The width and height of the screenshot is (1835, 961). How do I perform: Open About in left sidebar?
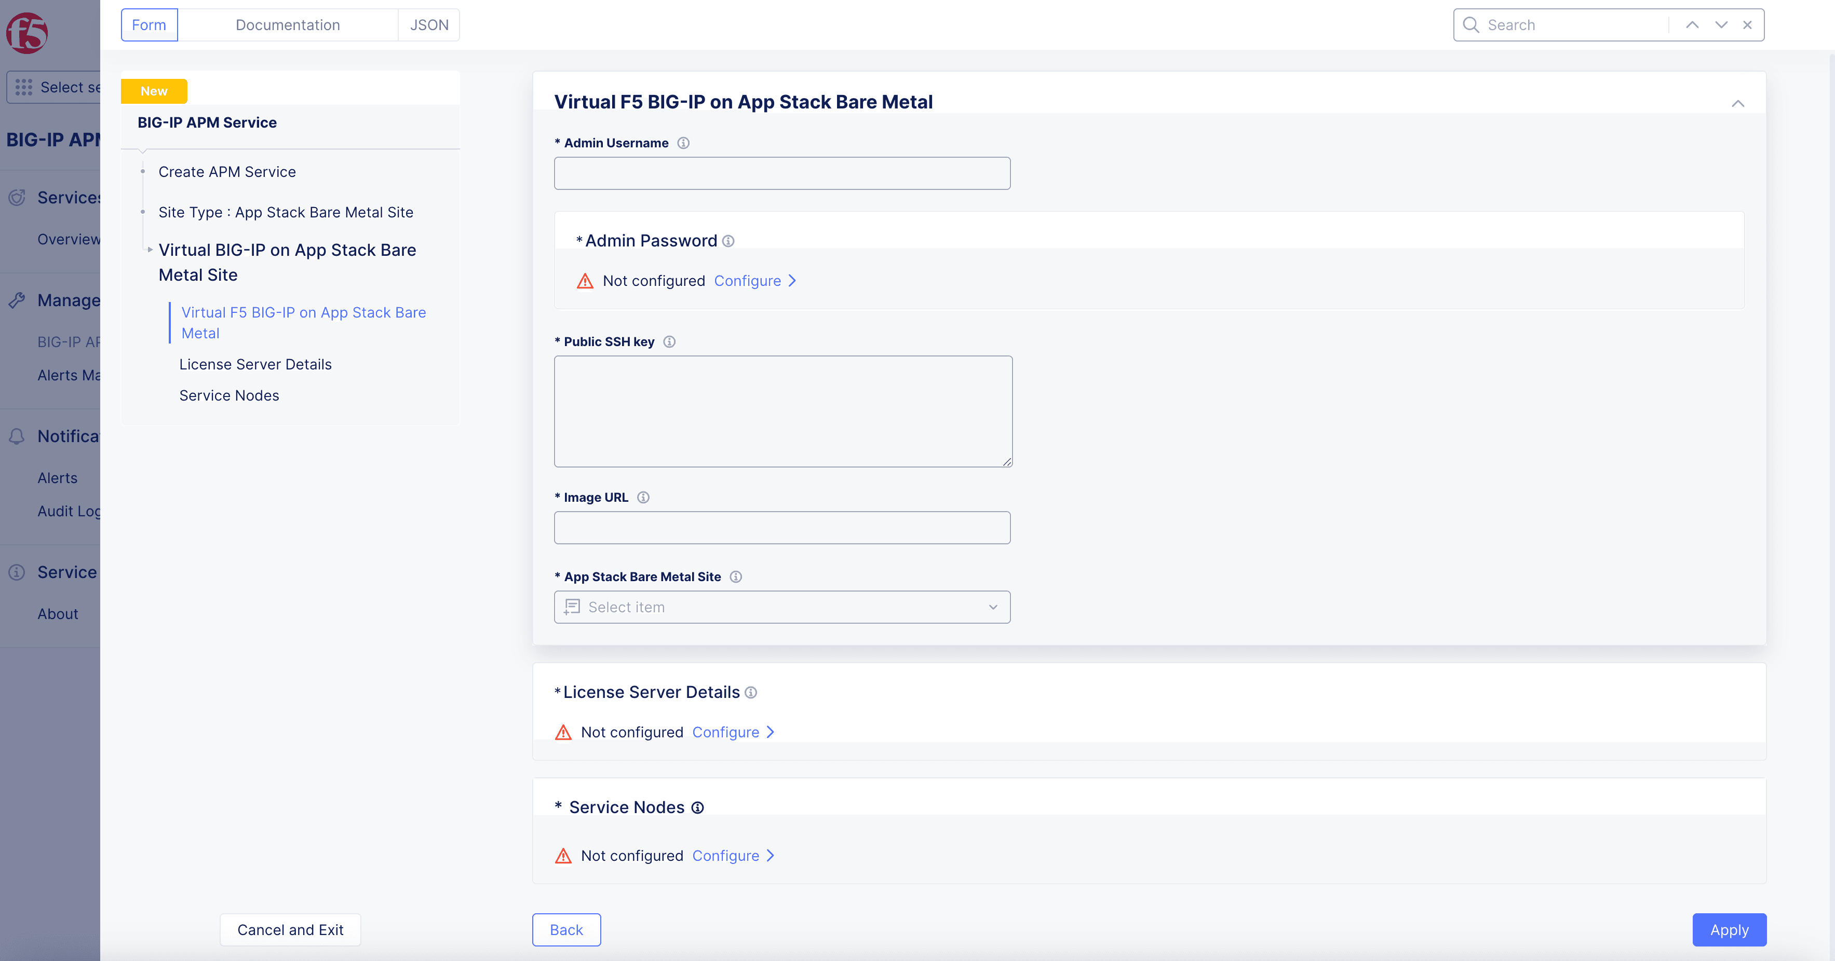click(x=58, y=614)
